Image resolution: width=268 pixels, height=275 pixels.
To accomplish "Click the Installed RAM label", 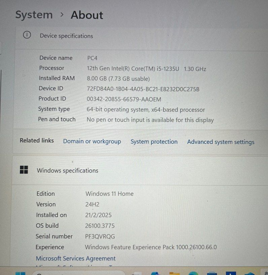I will tap(57, 78).
